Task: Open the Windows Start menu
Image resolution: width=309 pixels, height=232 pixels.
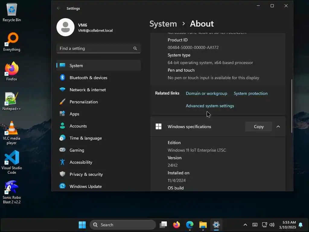Action: coord(82,225)
